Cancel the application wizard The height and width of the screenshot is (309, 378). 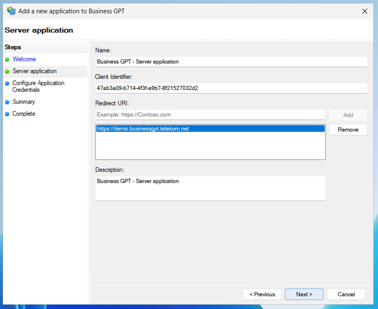[x=346, y=294]
